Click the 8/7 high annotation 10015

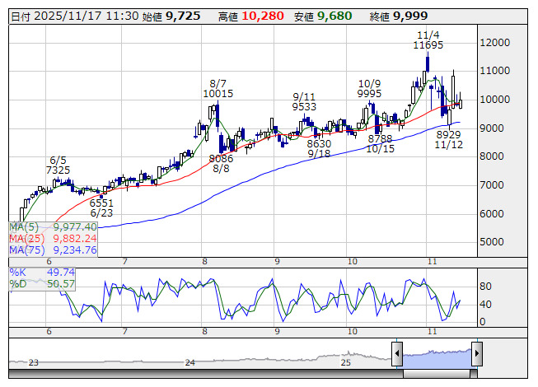point(218,94)
